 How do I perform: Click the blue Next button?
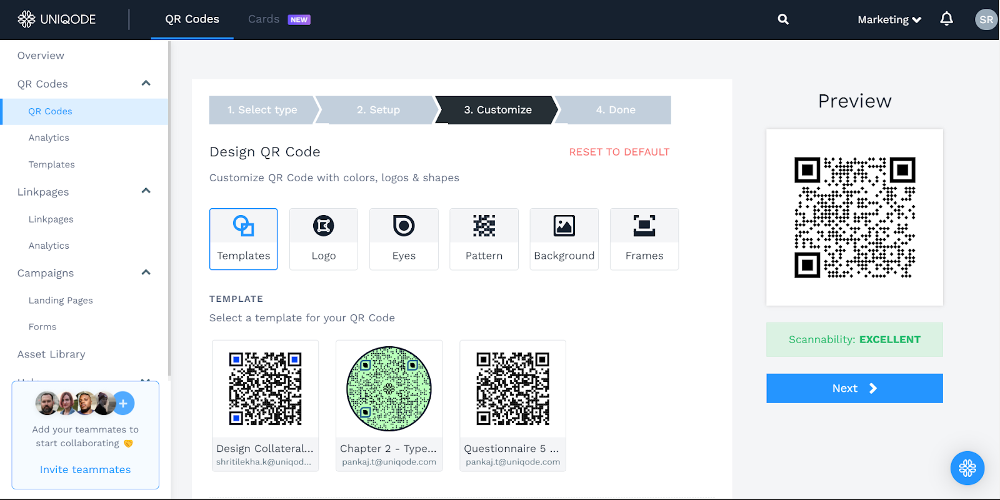[x=854, y=388]
